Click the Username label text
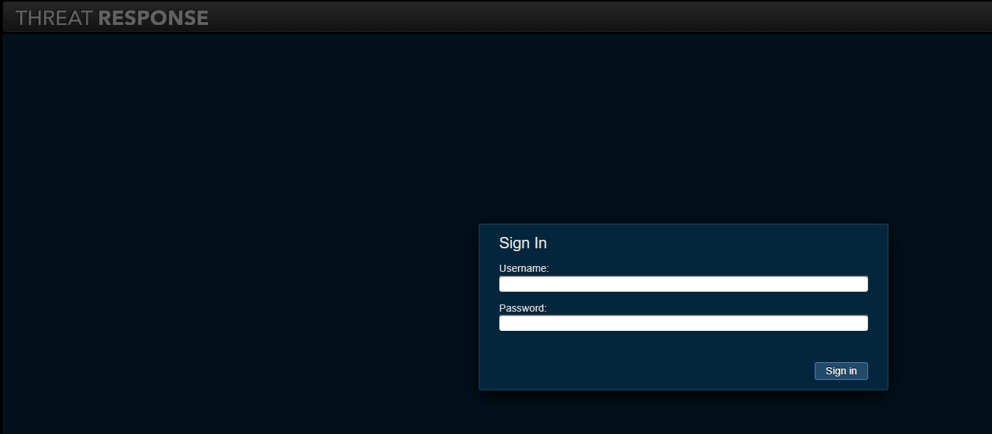The height and width of the screenshot is (434, 992). click(x=524, y=268)
